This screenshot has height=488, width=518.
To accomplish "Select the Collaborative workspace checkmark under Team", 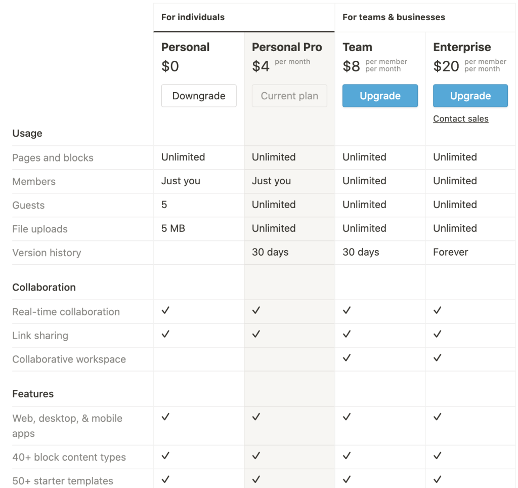I will 347,358.
